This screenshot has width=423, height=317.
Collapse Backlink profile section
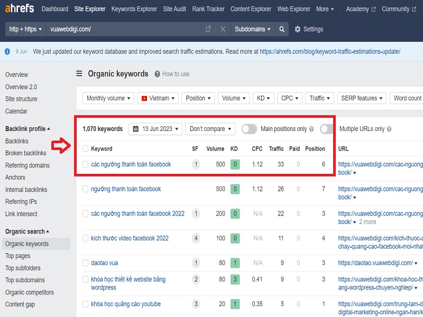(x=27, y=129)
